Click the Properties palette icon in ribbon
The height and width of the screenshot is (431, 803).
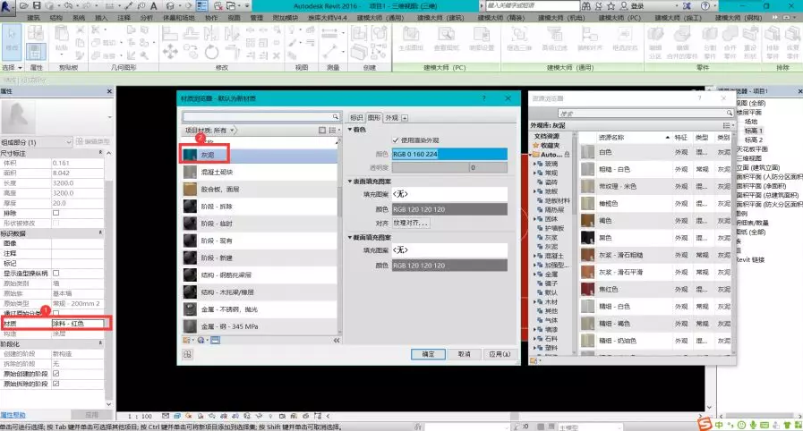[x=36, y=52]
